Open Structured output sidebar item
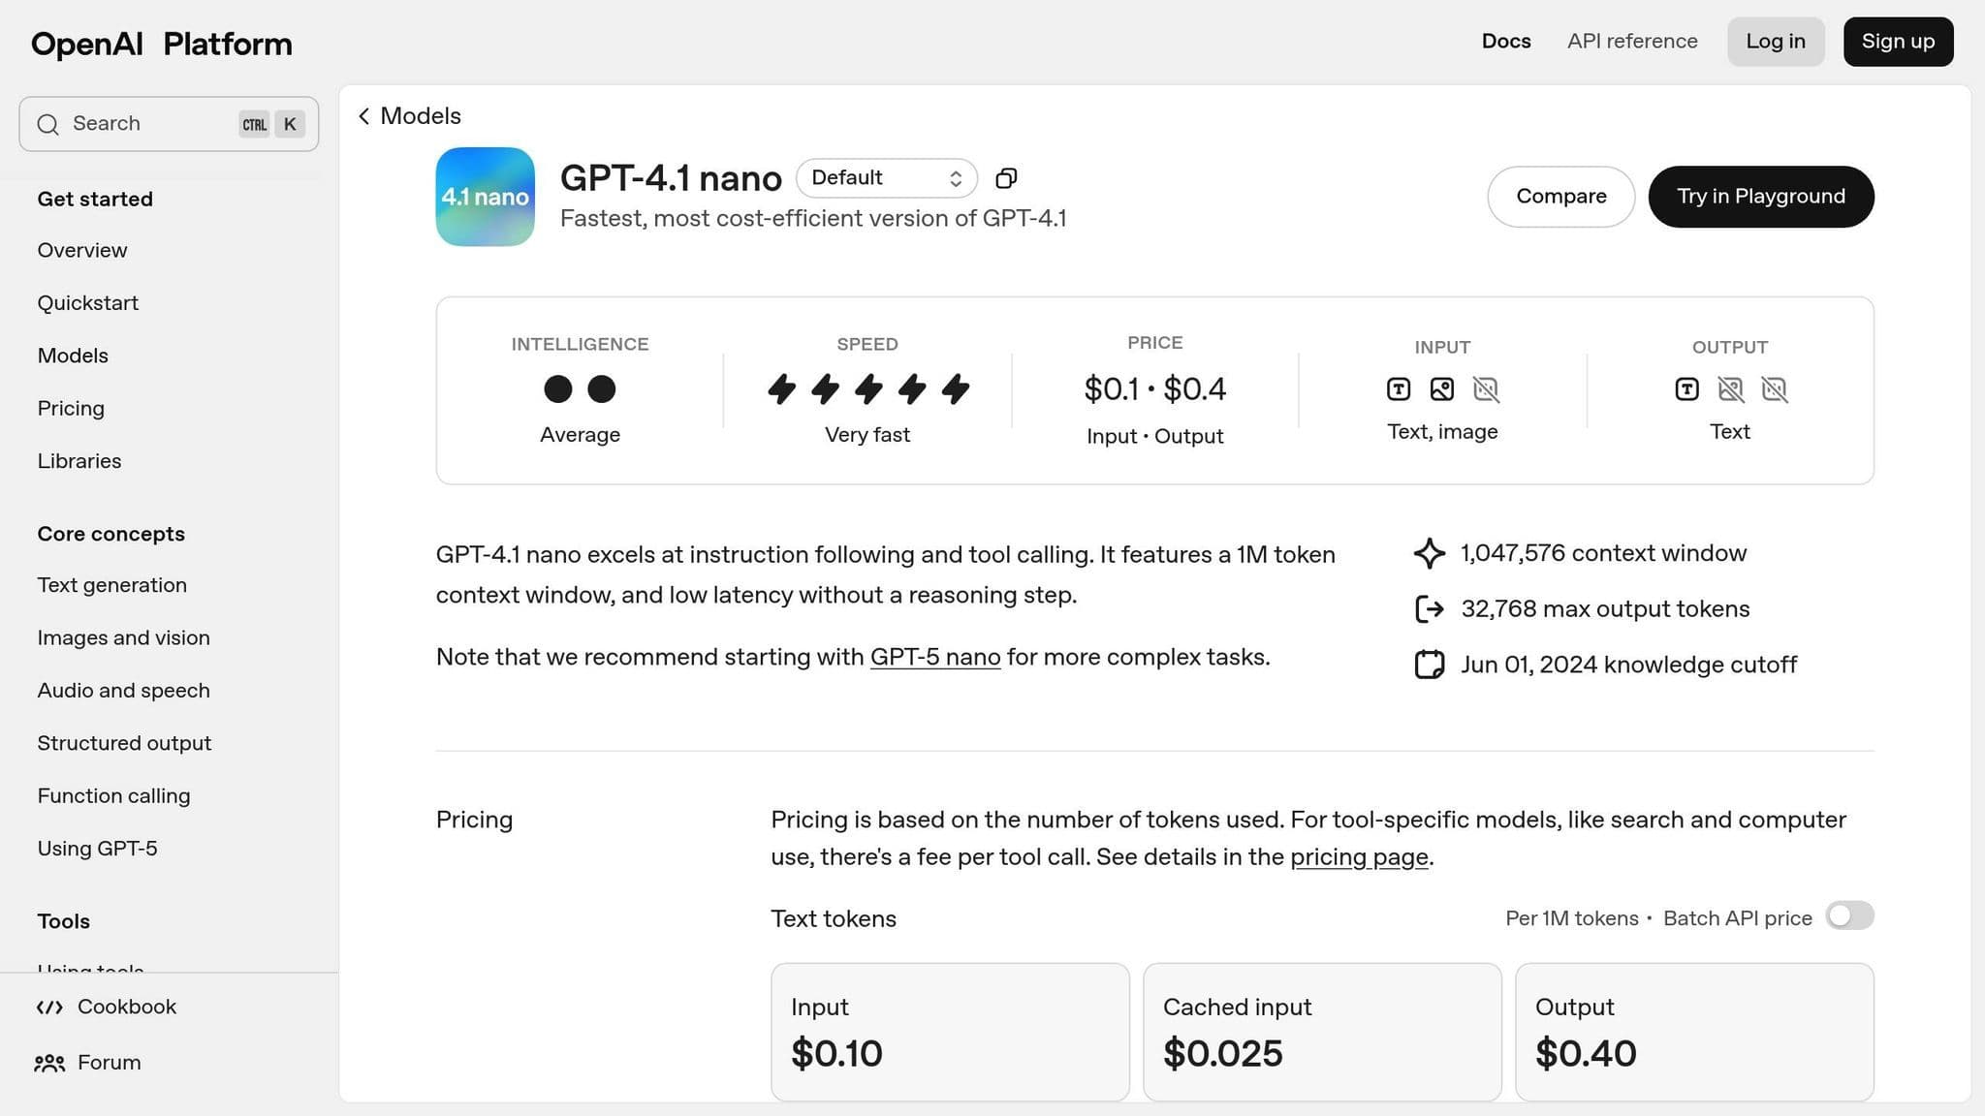Screen dimensions: 1985x1116 click(x=124, y=743)
